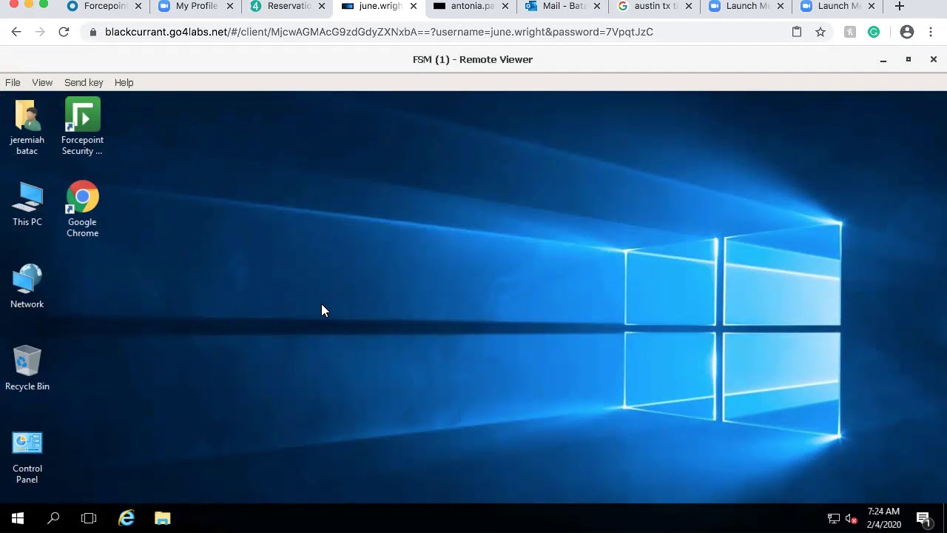This screenshot has width=947, height=533.
Task: Click the network status tray icon
Action: 834,518
